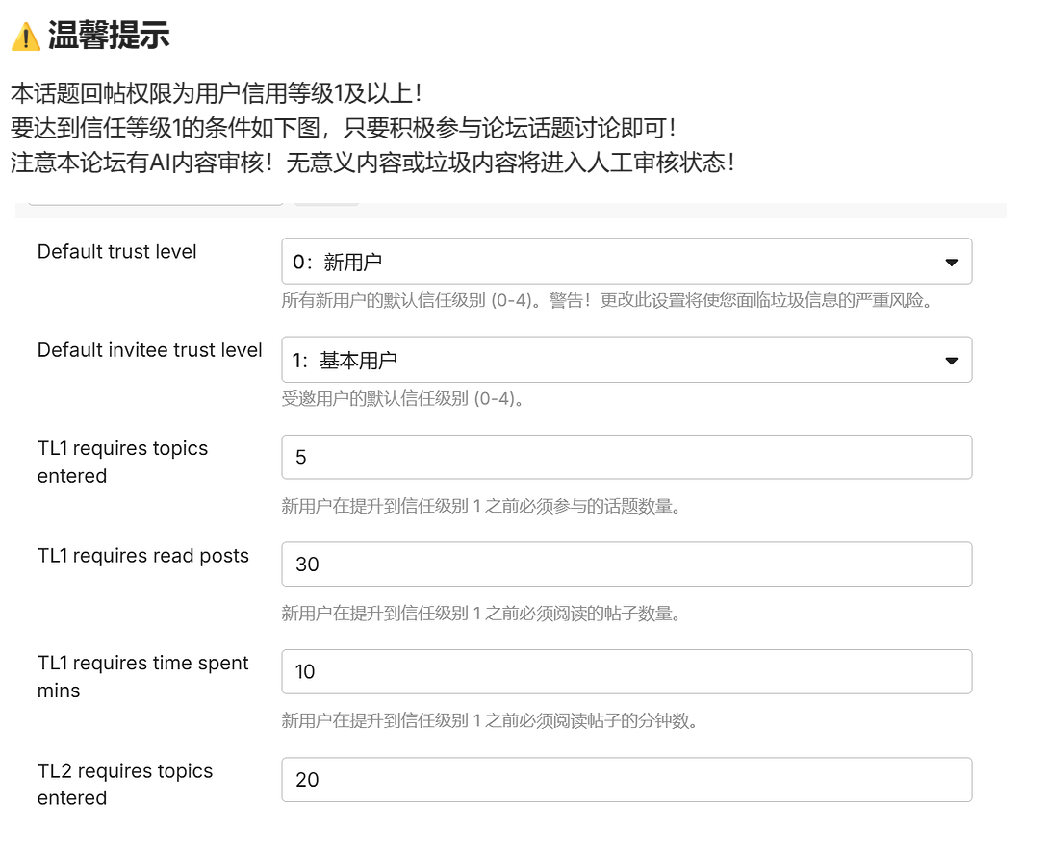Click the 温馨提示 heading text
This screenshot has width=1048, height=854.
click(x=109, y=36)
